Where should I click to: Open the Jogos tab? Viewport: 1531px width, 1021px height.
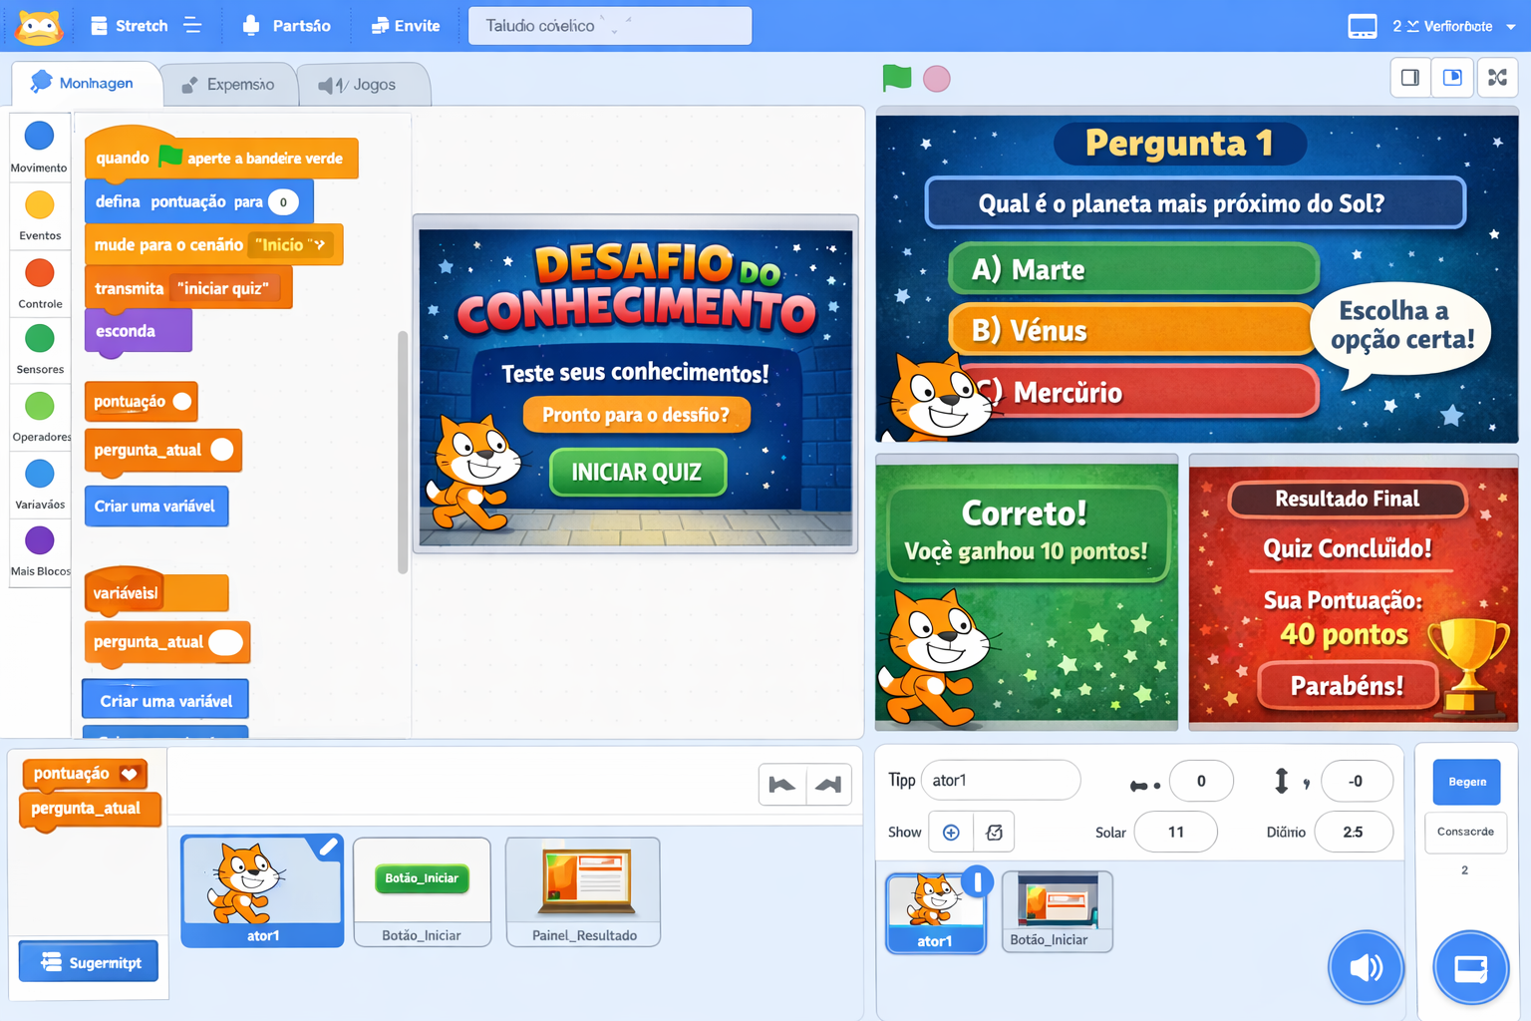tap(358, 85)
